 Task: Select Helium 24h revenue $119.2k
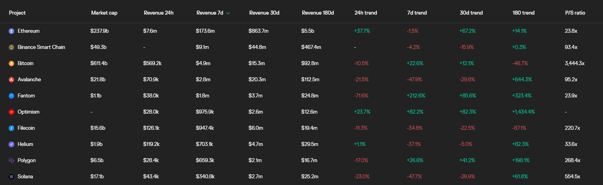(x=152, y=144)
